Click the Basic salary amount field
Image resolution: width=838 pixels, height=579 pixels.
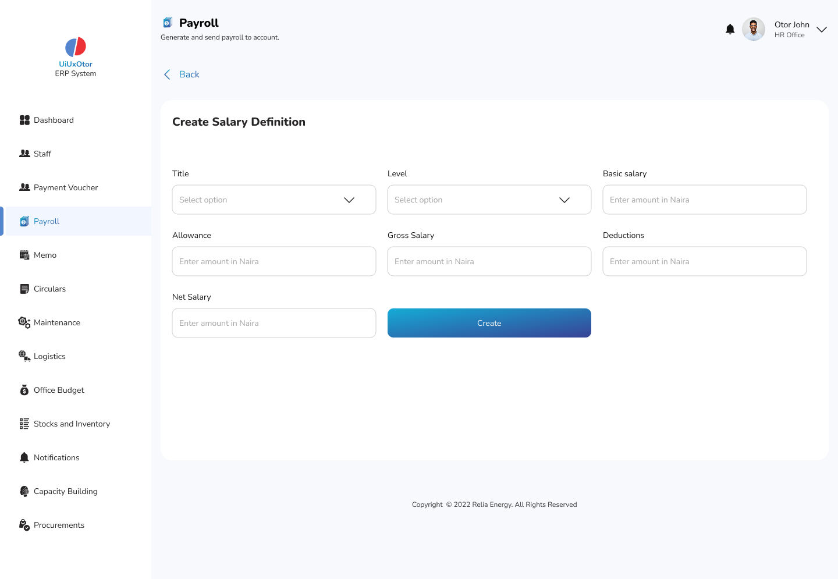click(x=704, y=200)
